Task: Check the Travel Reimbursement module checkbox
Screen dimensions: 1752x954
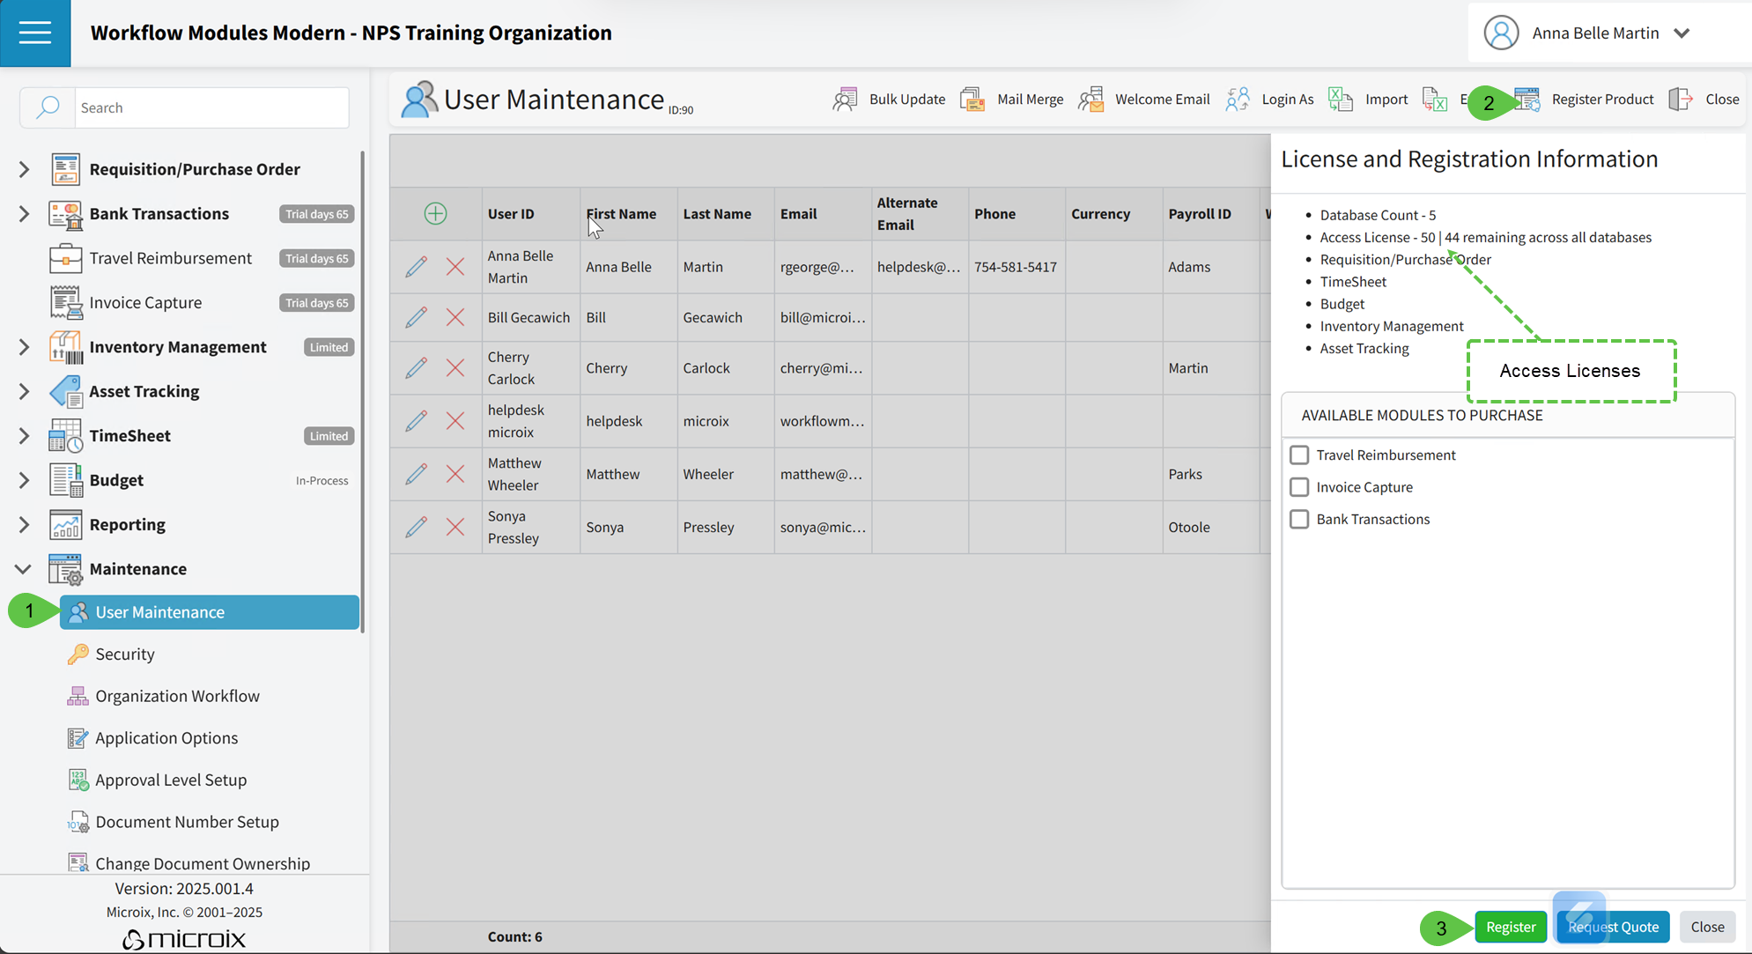Action: tap(1299, 455)
